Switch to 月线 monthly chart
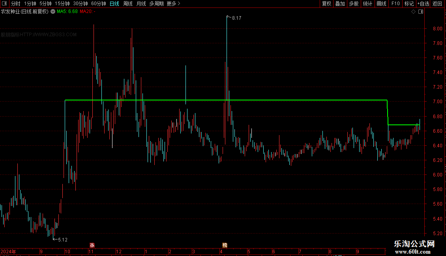Screen dimensions: 446x256 point(141,4)
